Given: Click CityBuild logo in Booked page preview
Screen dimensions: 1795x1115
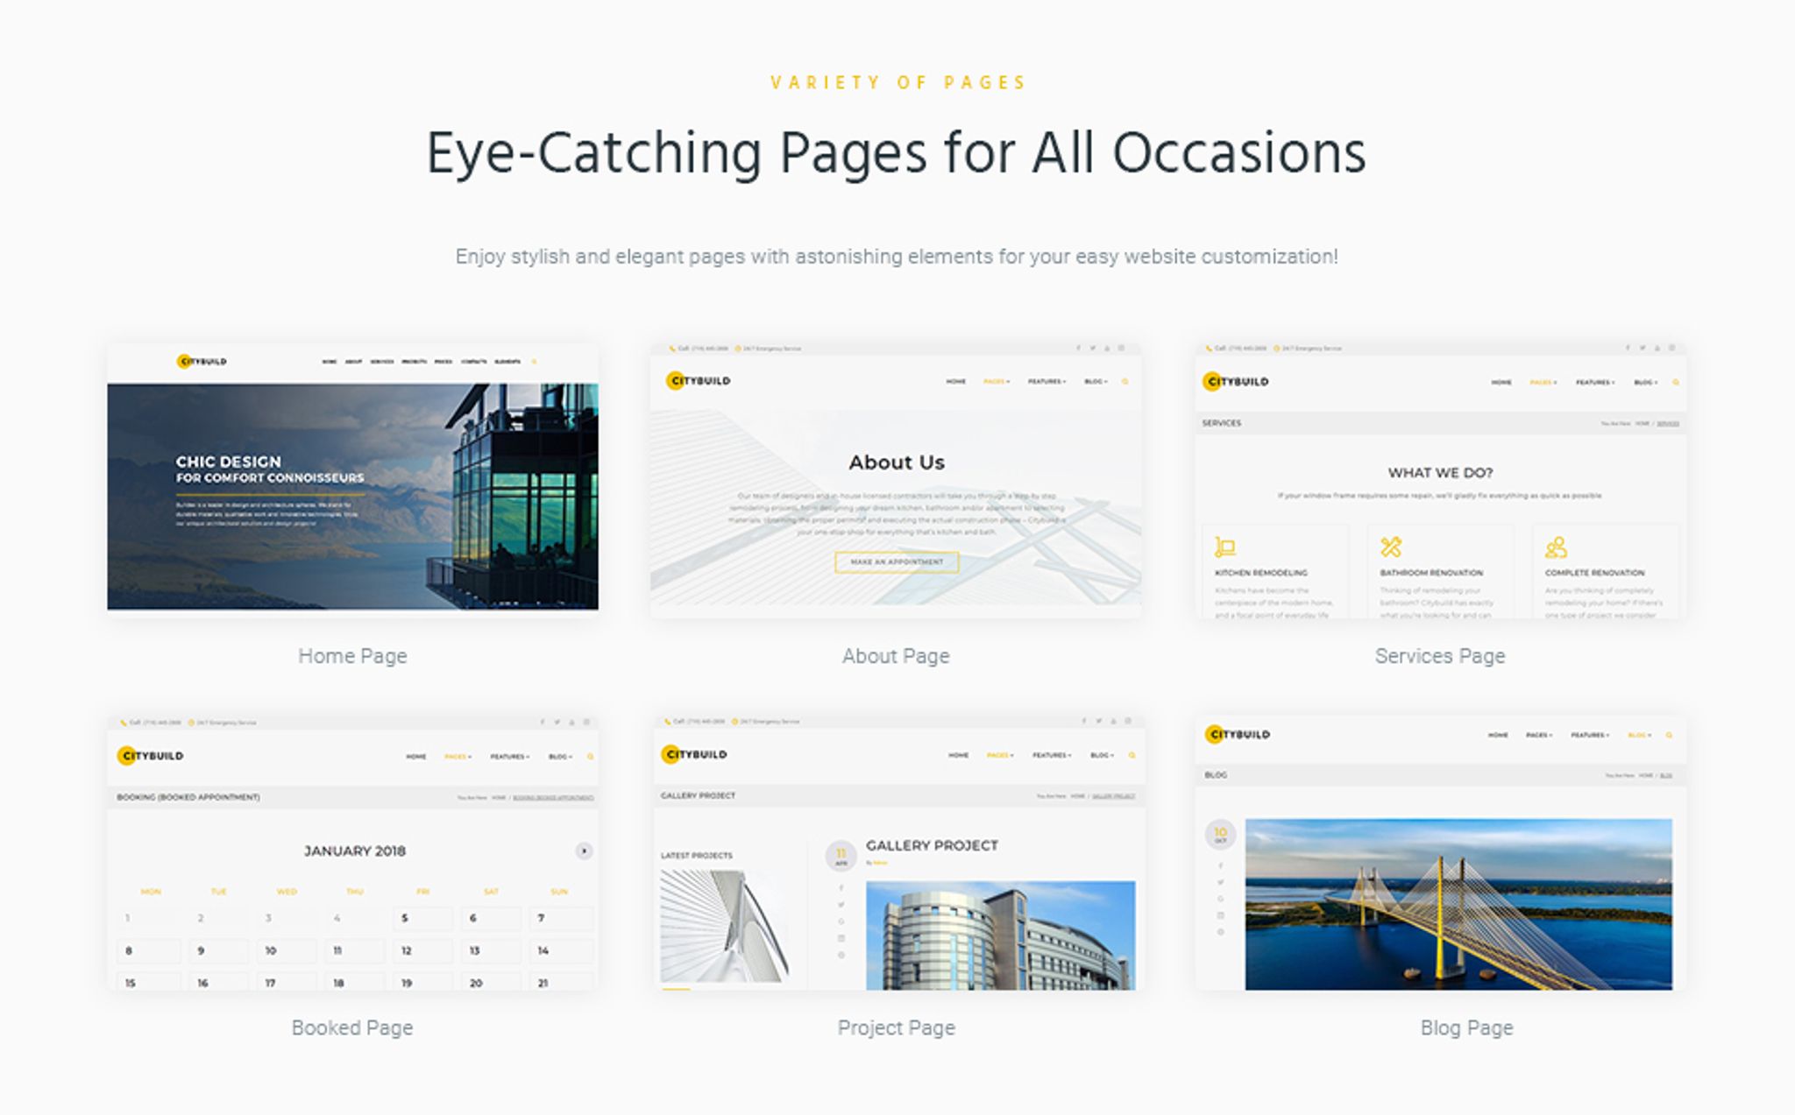Looking at the screenshot, I should click(151, 755).
